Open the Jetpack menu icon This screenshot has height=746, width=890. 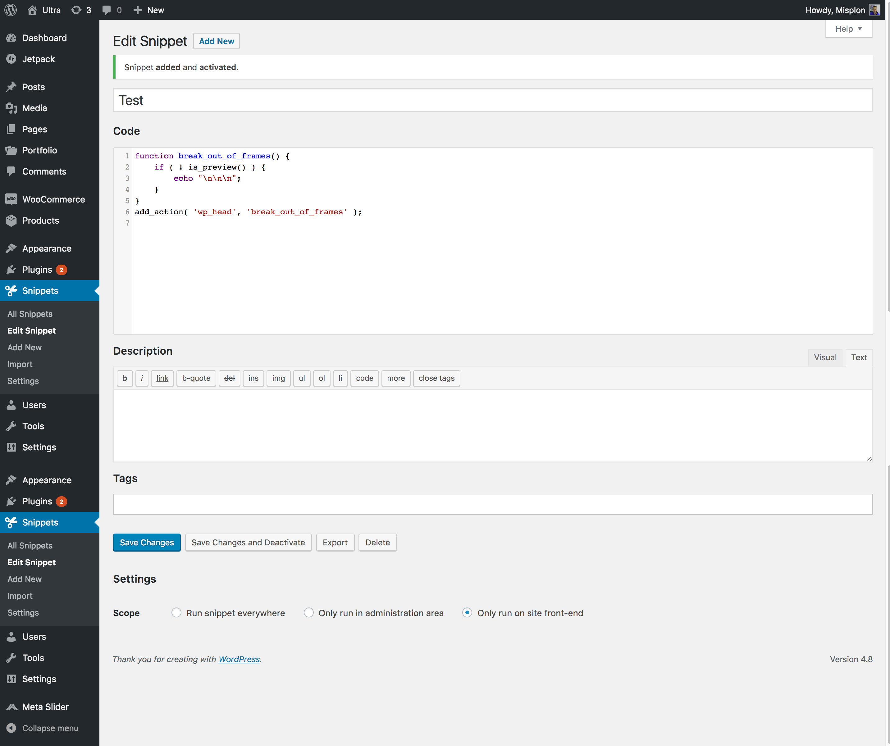click(x=11, y=59)
